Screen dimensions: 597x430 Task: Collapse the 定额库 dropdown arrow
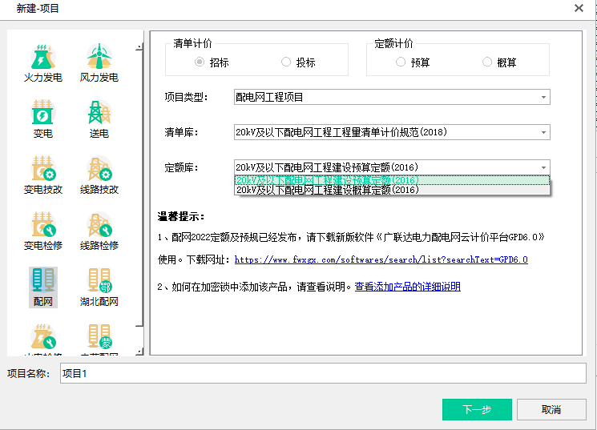pos(543,167)
